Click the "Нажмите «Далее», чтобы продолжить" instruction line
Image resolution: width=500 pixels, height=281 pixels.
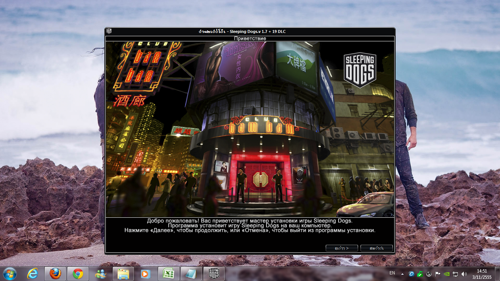tap(250, 230)
